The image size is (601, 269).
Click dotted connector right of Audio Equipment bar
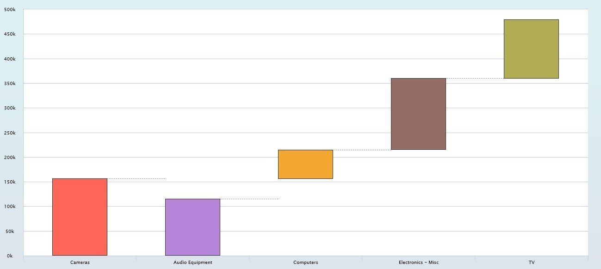click(x=249, y=199)
